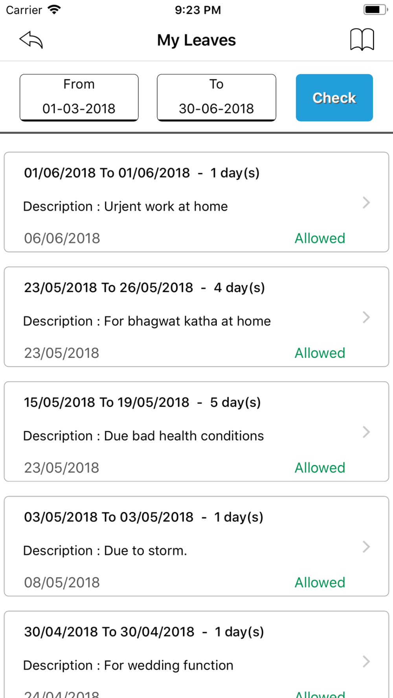Tap the My Leaves title
393x698 pixels.
(196, 40)
